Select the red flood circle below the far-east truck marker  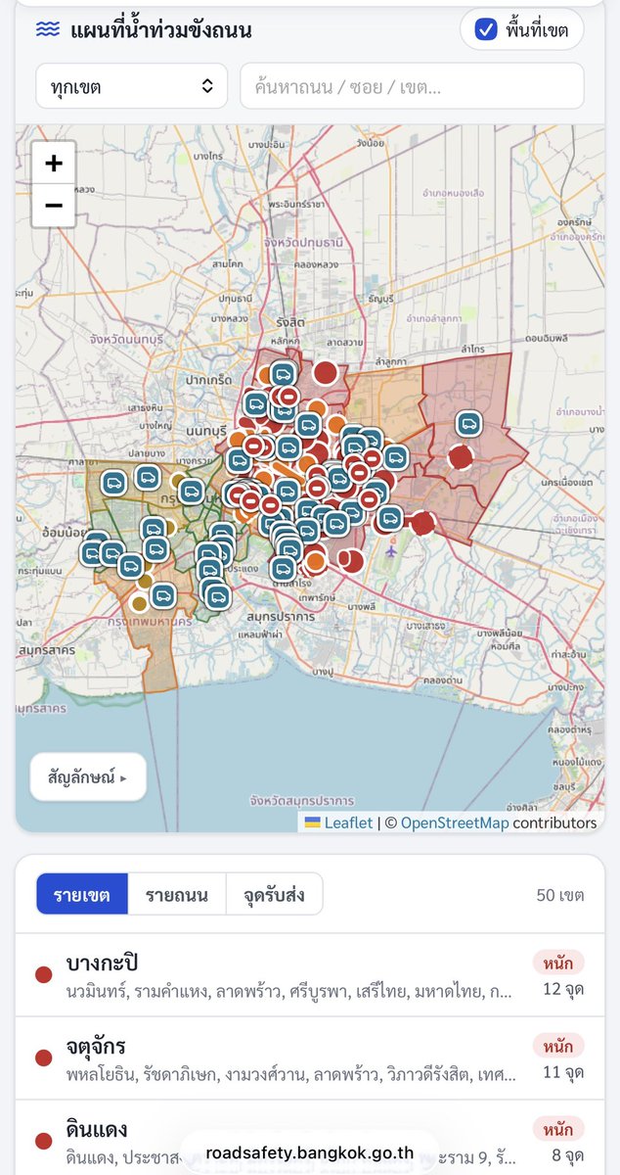click(x=461, y=457)
